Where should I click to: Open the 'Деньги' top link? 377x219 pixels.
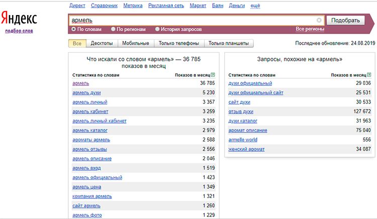click(237, 6)
